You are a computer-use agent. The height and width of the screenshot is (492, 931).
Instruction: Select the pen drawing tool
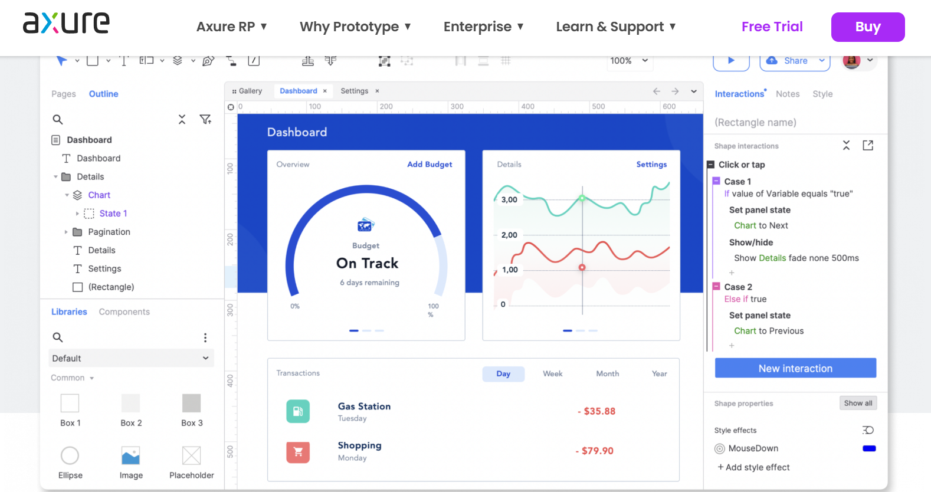point(208,60)
